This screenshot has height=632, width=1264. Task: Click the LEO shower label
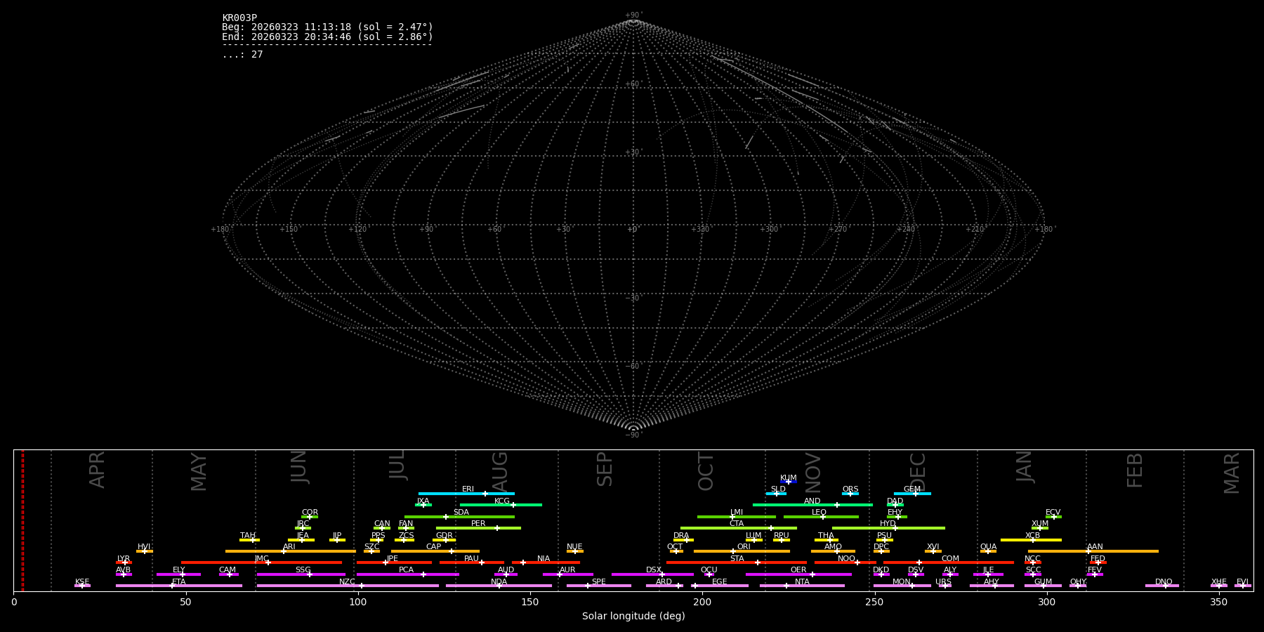coord(819,513)
